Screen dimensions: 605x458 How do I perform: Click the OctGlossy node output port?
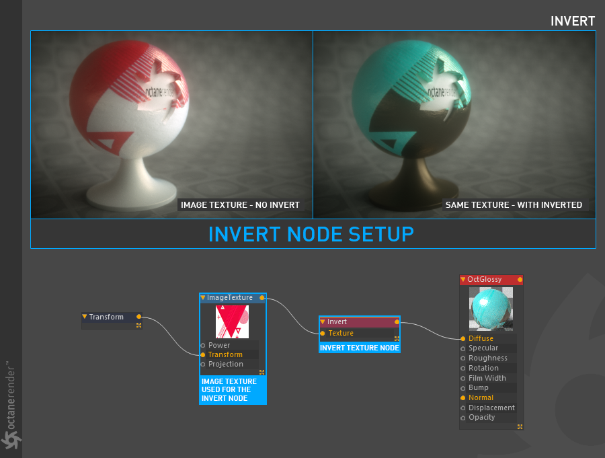[520, 280]
